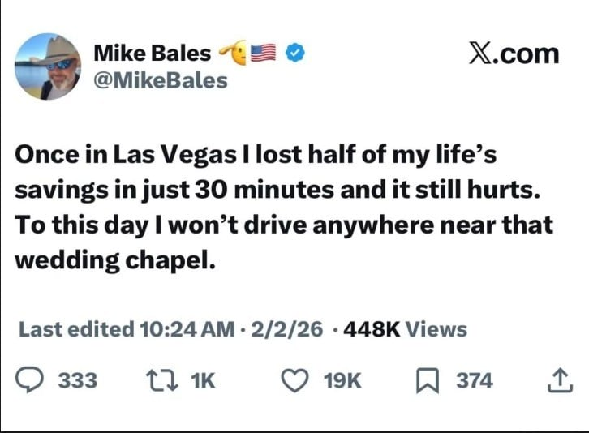Click the 333 replies count
The height and width of the screenshot is (433, 589).
(x=80, y=380)
